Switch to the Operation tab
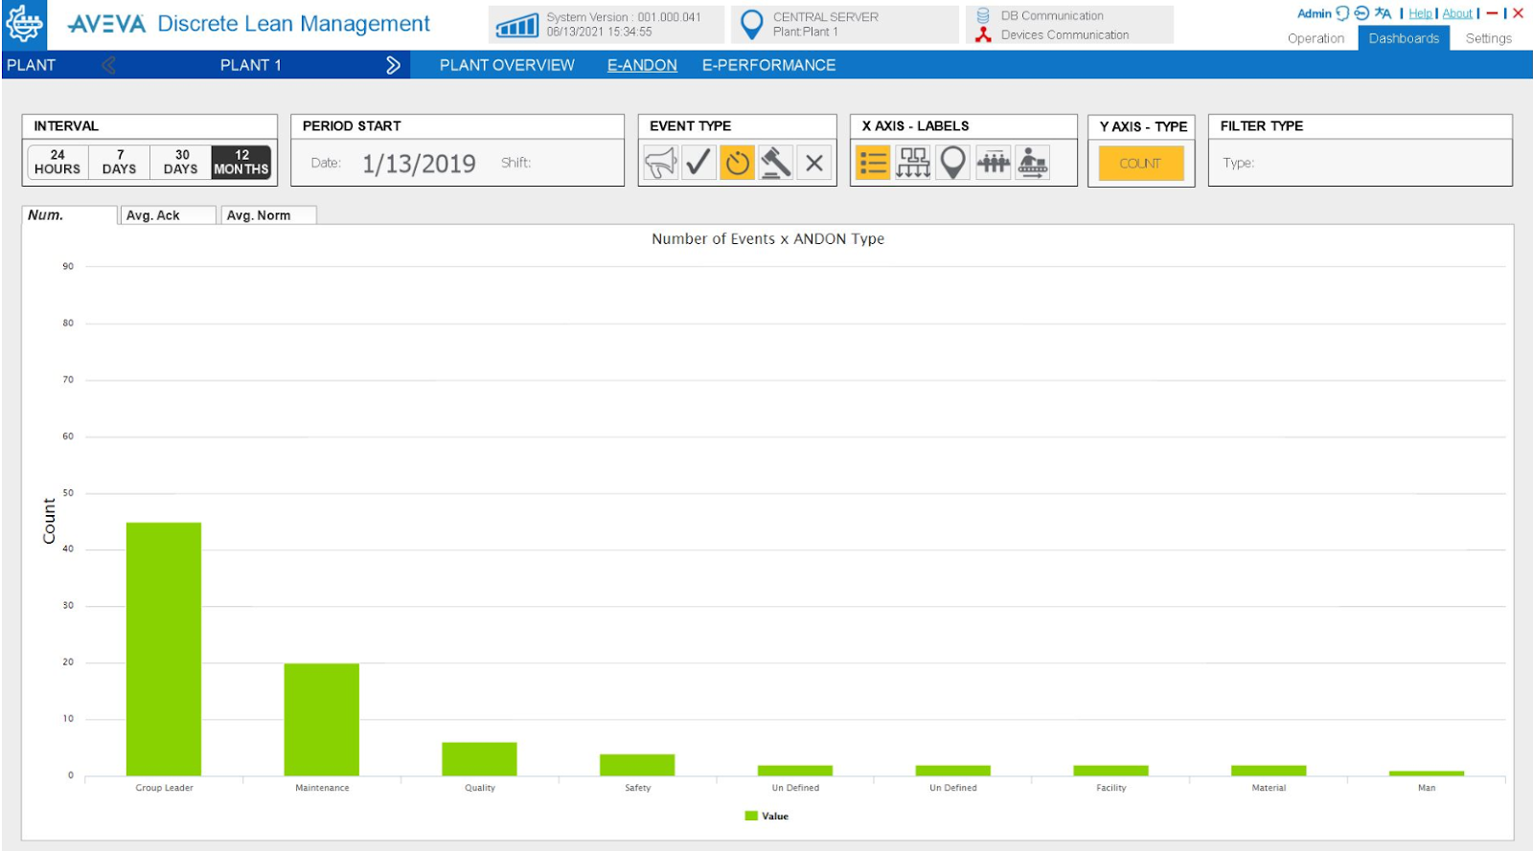 pyautogui.click(x=1316, y=38)
